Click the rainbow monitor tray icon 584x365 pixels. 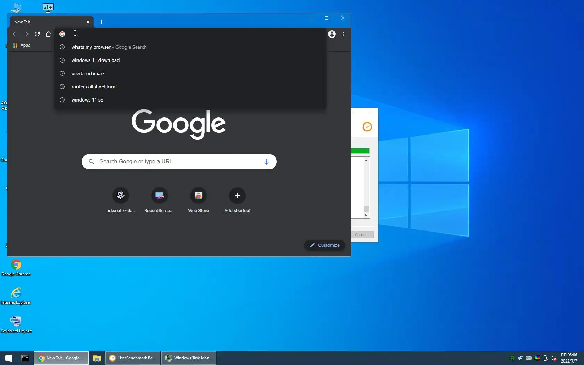(537, 358)
